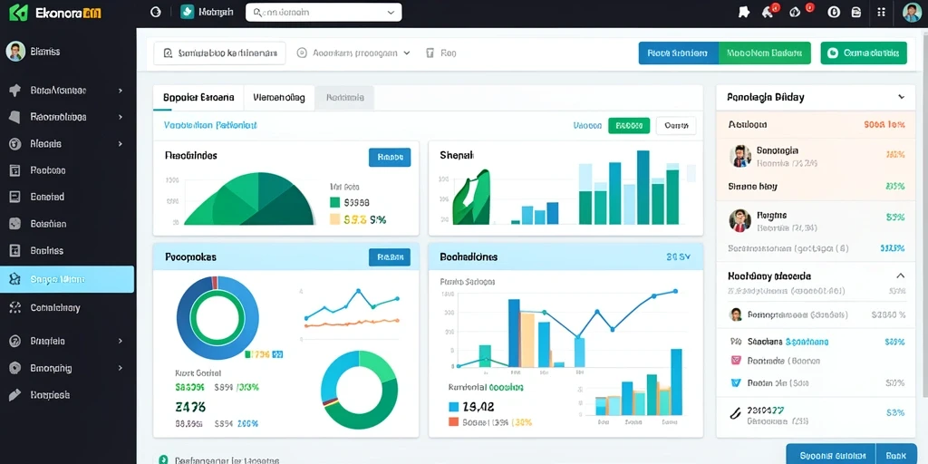Switch to the greyed third tab
Image resolution: width=928 pixels, height=464 pixels.
[x=344, y=98]
